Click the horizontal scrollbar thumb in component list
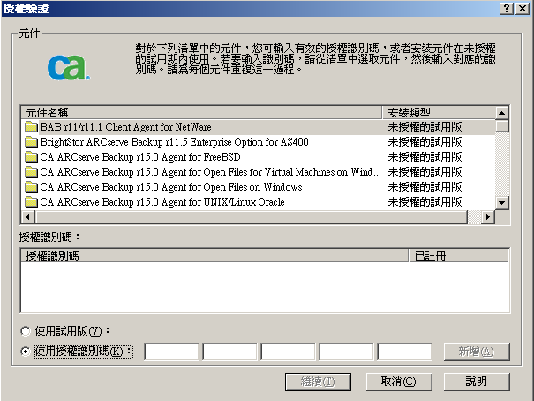The height and width of the screenshot is (401, 534). click(252, 216)
